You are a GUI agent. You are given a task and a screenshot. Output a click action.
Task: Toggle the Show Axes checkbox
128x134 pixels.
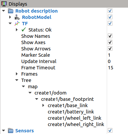click(110, 42)
